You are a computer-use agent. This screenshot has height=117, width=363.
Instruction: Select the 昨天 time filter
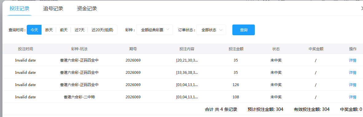click(x=49, y=30)
